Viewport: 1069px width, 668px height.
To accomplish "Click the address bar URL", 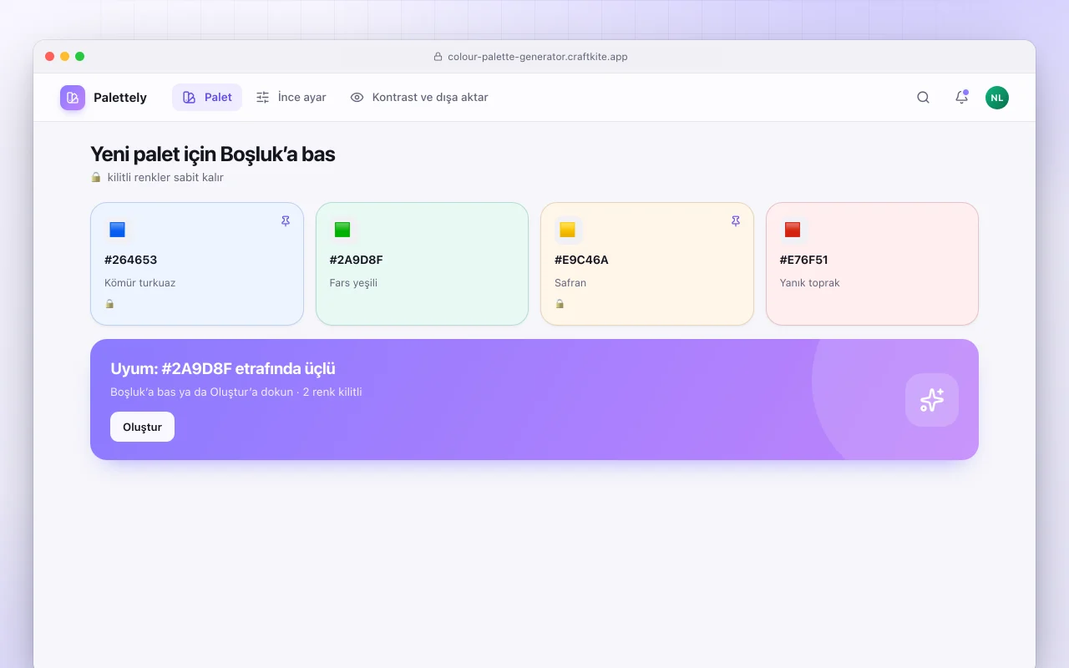I will pyautogui.click(x=538, y=57).
